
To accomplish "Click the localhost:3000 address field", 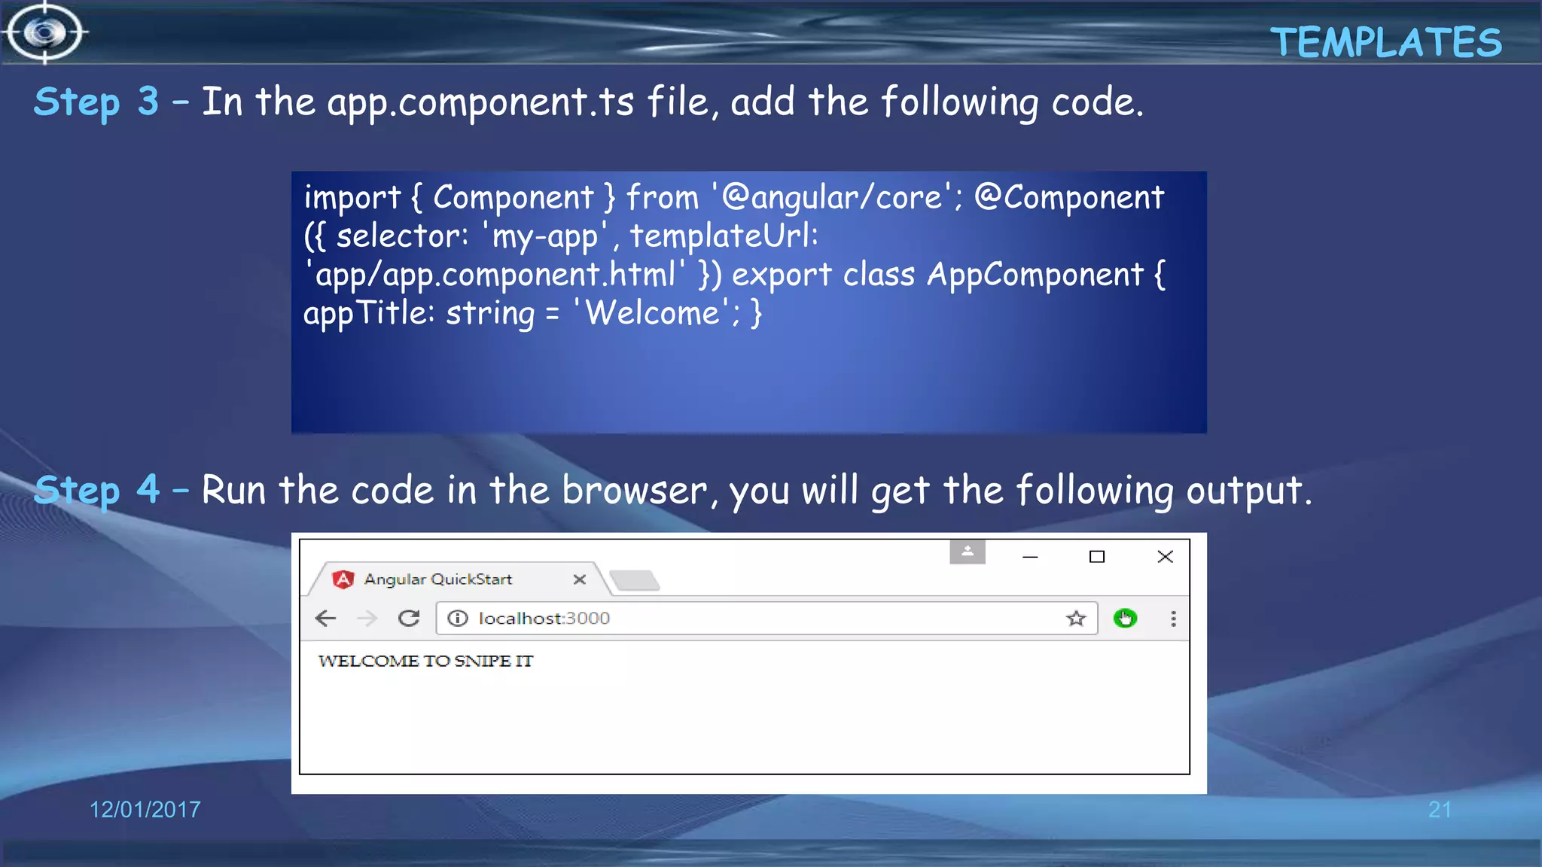I will (766, 618).
